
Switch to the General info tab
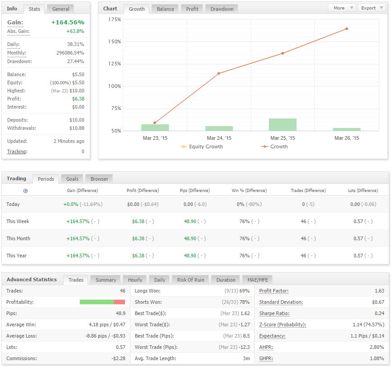[x=60, y=9]
